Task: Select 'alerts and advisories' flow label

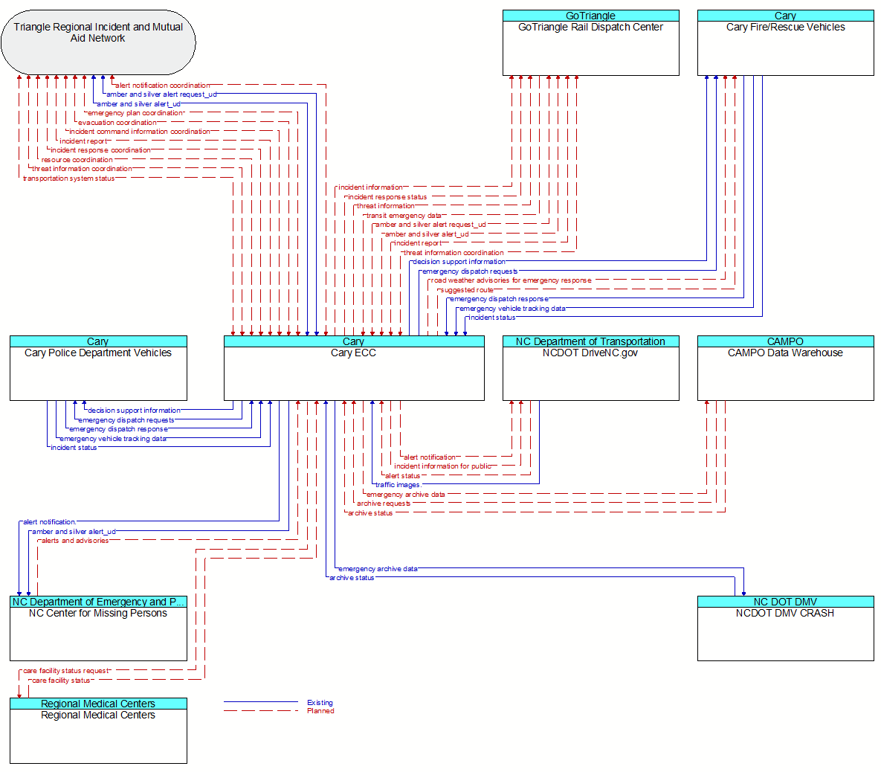Action: click(75, 541)
